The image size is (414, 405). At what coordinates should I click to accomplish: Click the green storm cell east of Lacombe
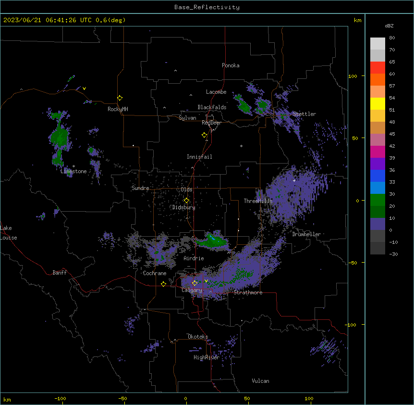tap(243, 103)
